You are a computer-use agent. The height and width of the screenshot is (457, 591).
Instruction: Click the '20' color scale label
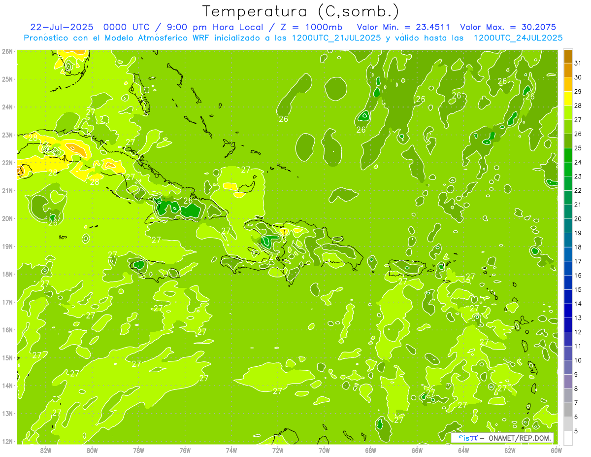click(x=578, y=219)
